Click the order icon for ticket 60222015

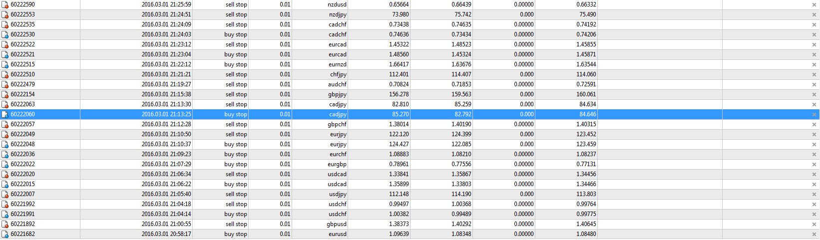pyautogui.click(x=5, y=184)
